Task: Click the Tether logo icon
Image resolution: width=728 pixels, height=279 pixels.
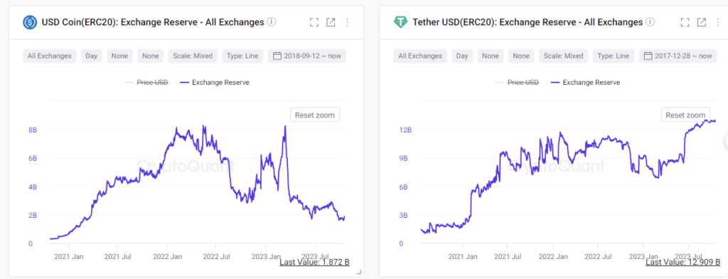Action: tap(400, 22)
